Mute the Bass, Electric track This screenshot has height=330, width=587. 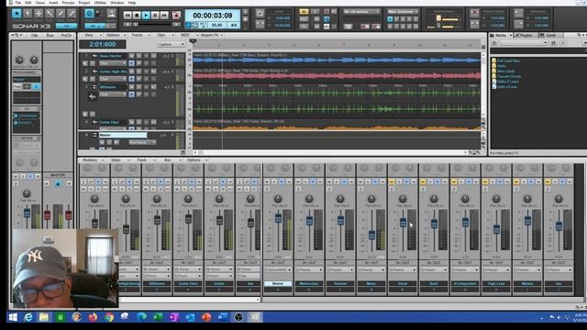pyautogui.click(x=131, y=56)
